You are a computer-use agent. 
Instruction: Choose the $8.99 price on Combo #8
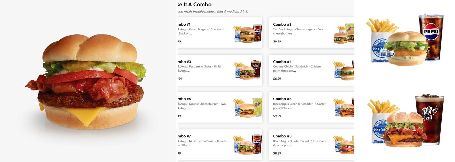coord(277,153)
